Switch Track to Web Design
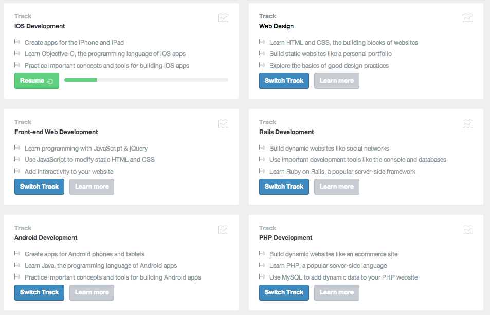The width and height of the screenshot is (490, 315). coord(284,81)
